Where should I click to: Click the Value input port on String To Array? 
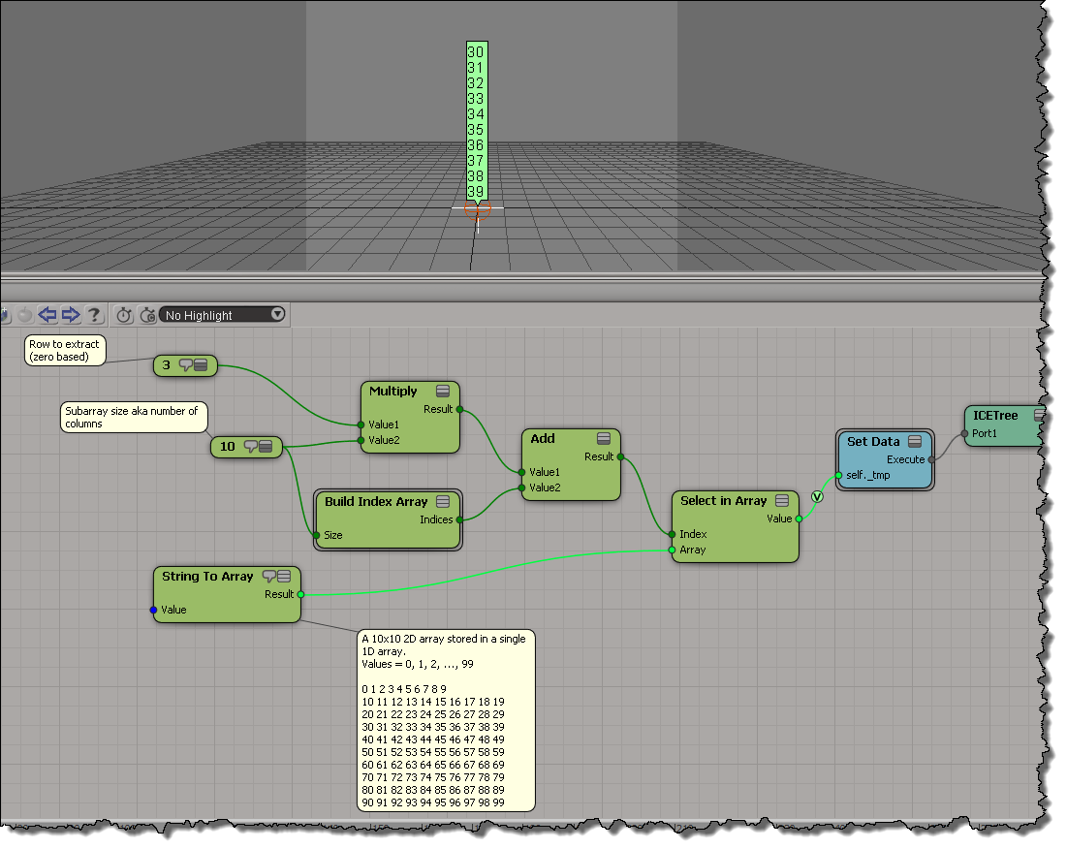point(154,611)
